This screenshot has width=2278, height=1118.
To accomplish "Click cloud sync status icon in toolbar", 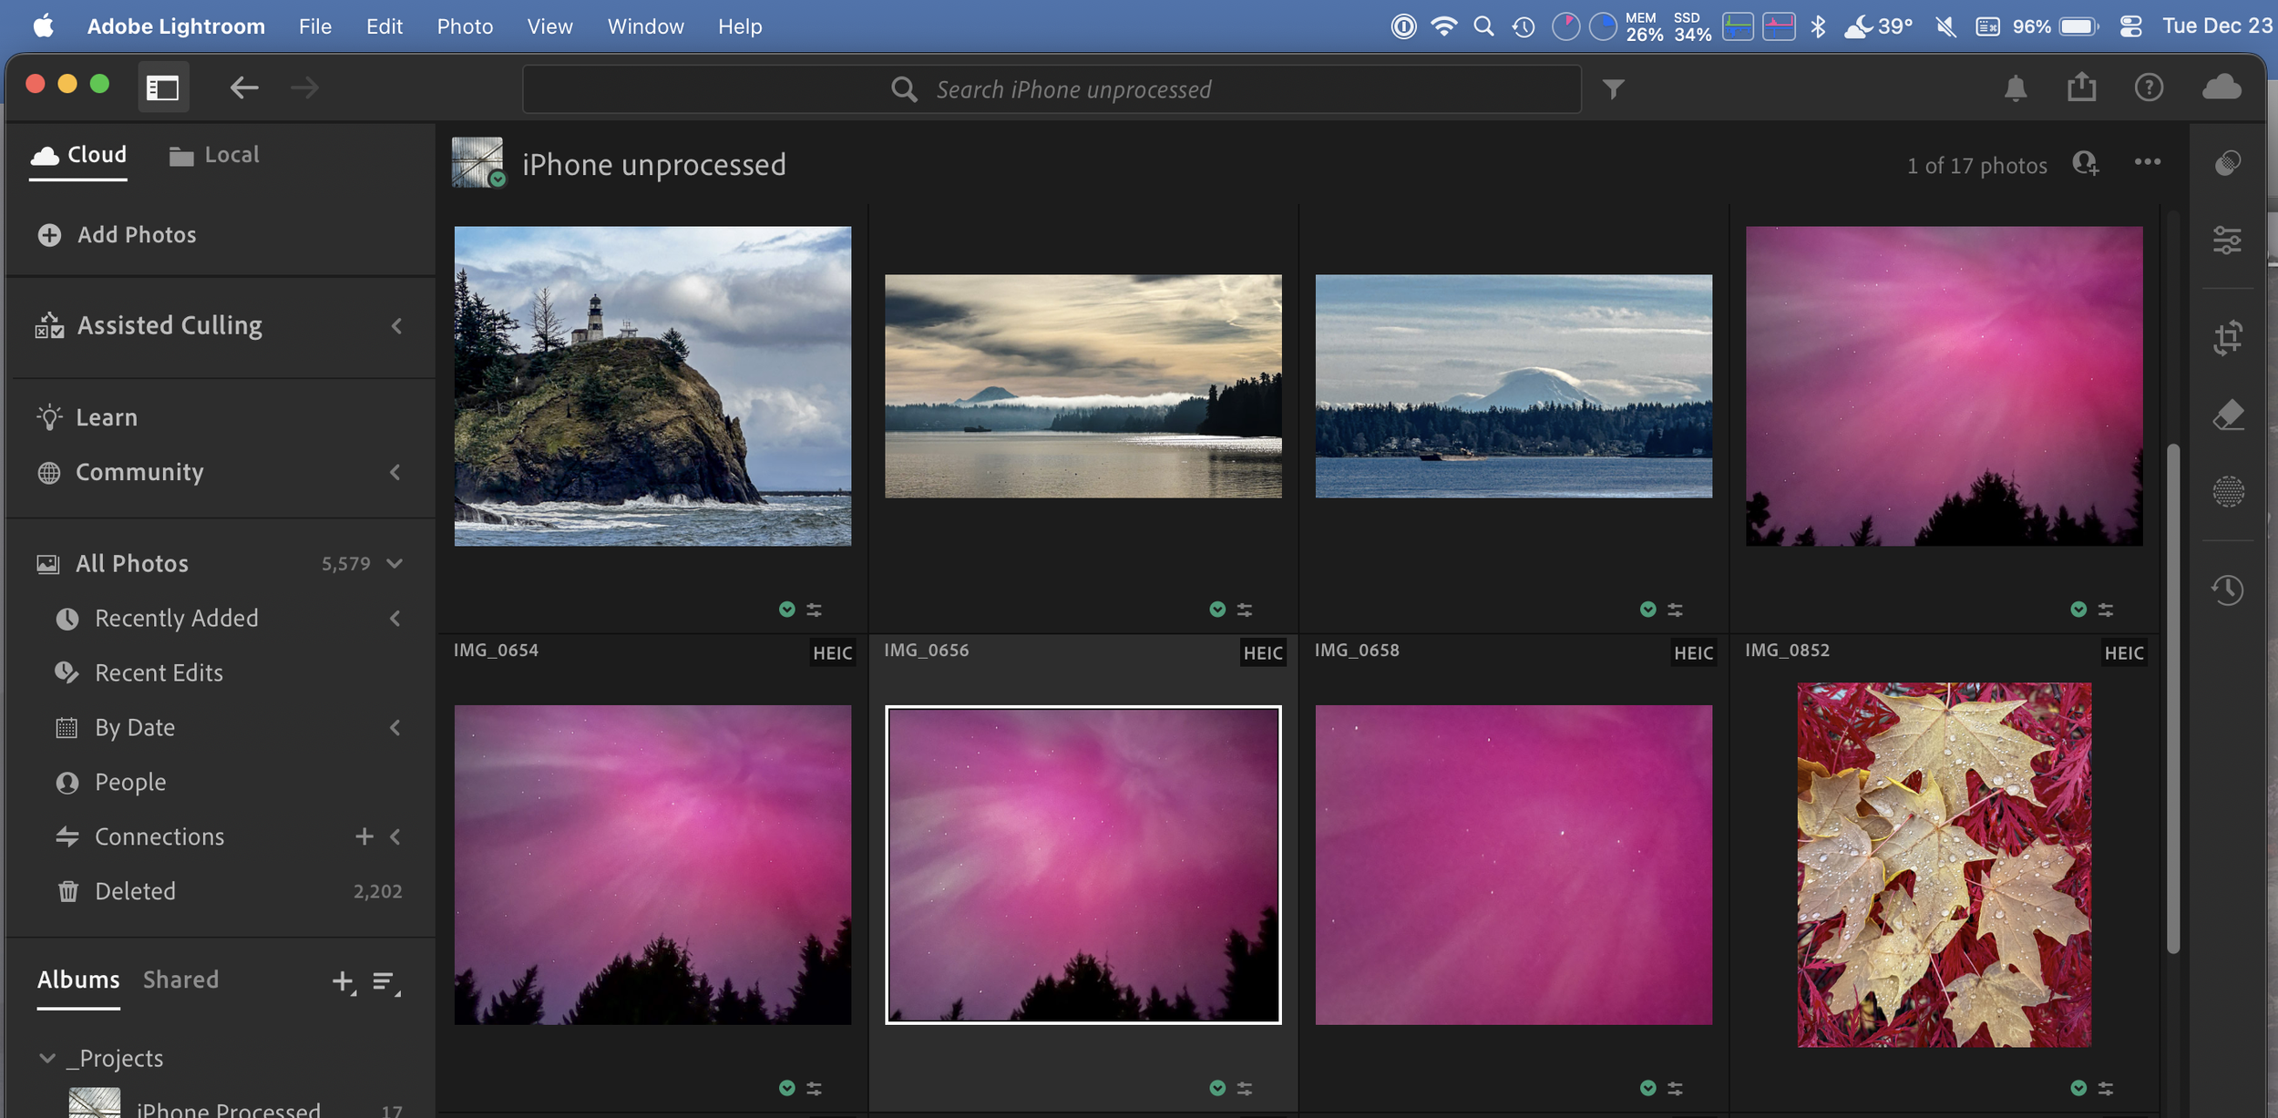I will pos(2221,87).
